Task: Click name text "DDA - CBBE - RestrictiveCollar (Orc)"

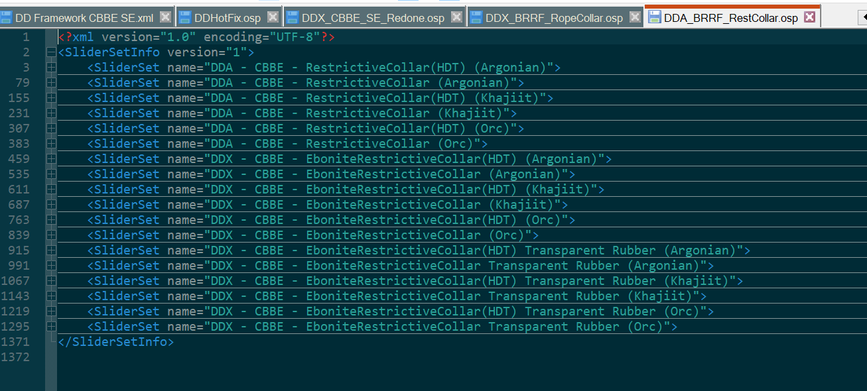Action: [x=342, y=144]
